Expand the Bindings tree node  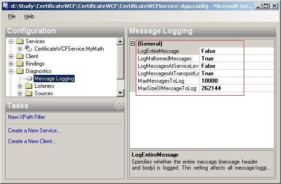click(x=11, y=64)
